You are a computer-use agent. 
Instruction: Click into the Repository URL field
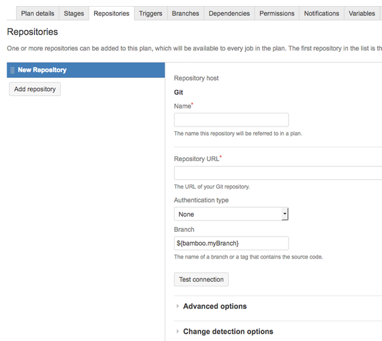pos(278,173)
